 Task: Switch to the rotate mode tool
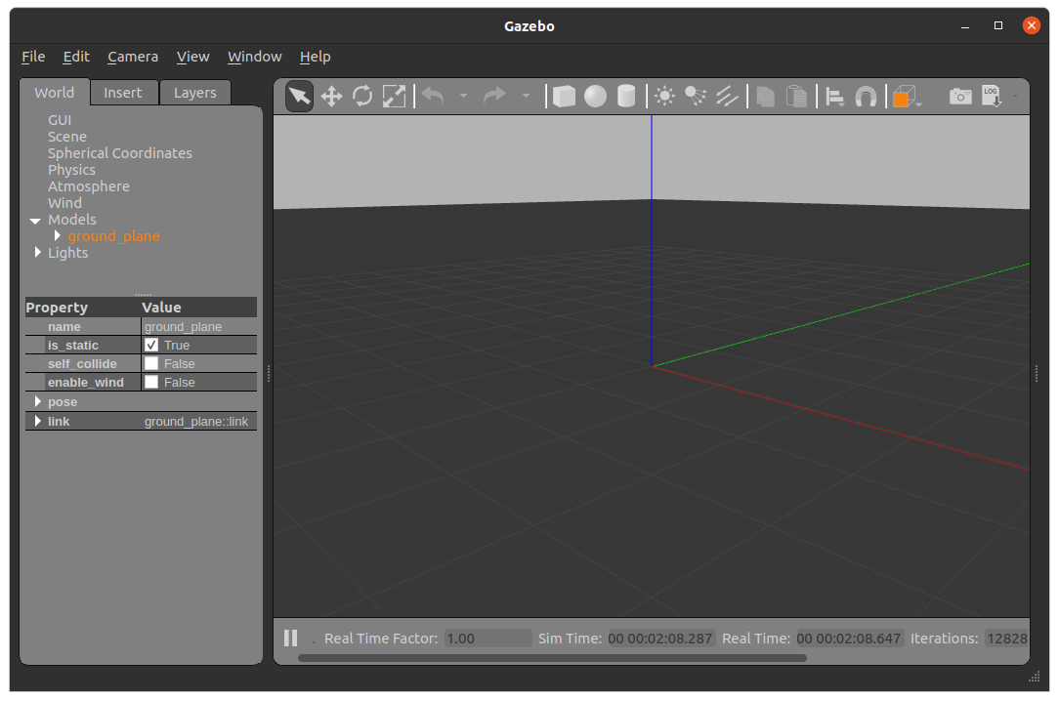coord(362,97)
